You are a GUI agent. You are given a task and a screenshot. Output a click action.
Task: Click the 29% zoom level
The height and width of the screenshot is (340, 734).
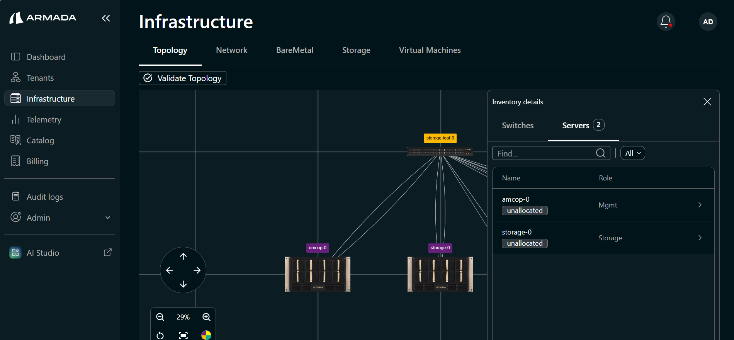click(x=183, y=317)
